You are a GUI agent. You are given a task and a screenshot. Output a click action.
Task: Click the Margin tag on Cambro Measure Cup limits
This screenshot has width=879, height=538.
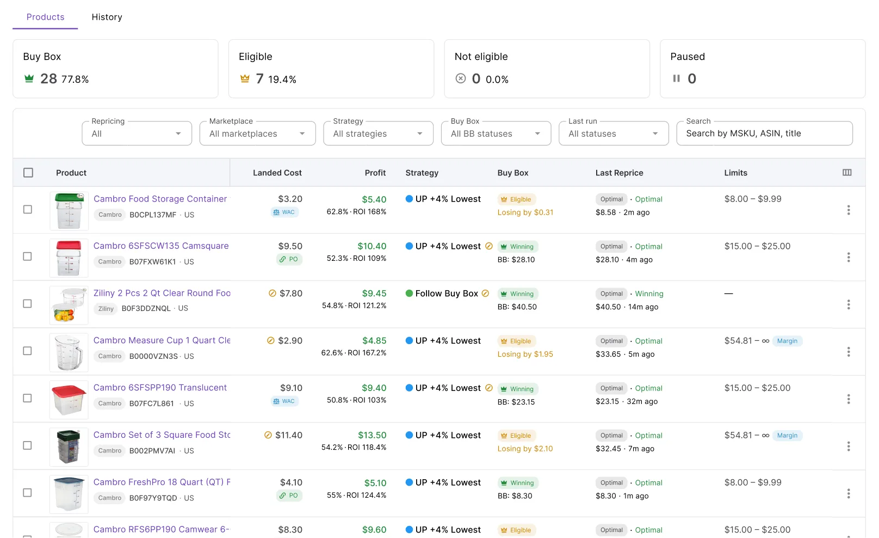tap(787, 341)
